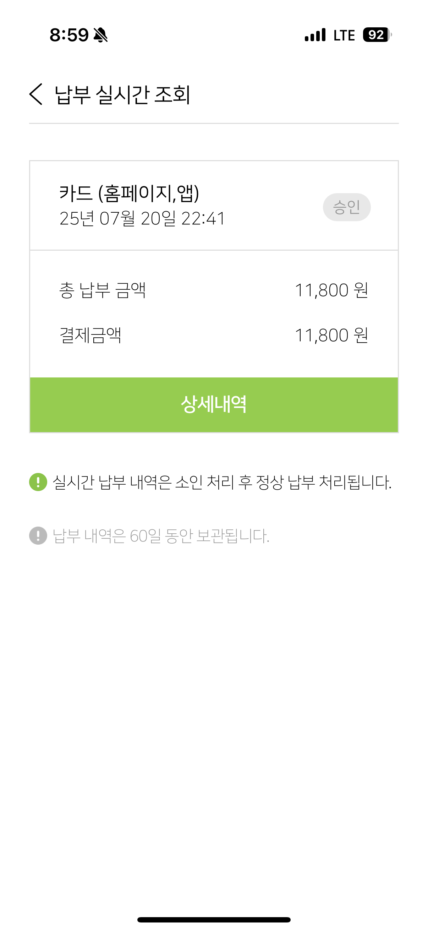This screenshot has width=428, height=931.
Task: Tap the status bar clock 8:59
Action: 69,35
